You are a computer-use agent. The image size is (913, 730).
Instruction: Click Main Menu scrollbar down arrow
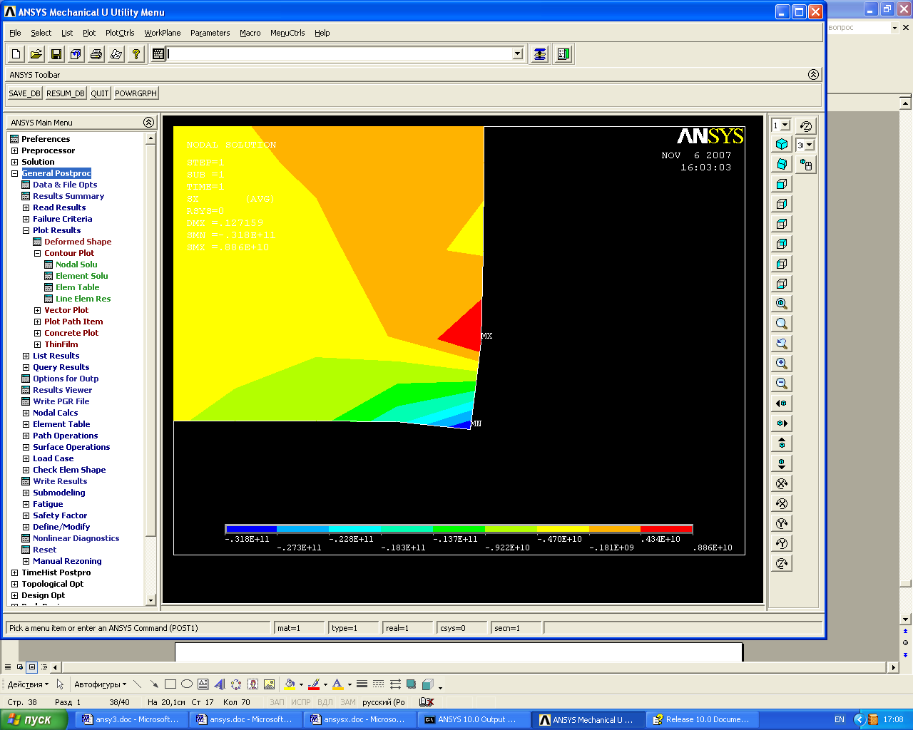[x=151, y=600]
